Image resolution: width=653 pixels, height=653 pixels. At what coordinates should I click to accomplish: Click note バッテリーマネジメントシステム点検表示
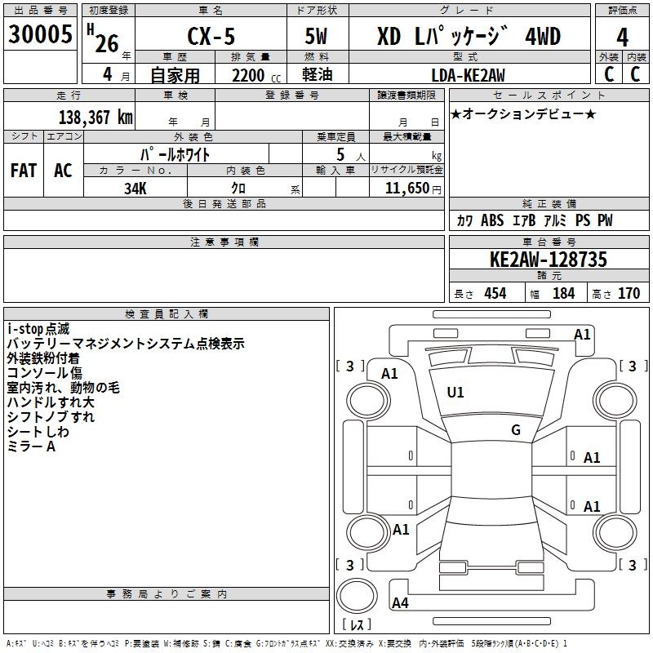pos(126,344)
